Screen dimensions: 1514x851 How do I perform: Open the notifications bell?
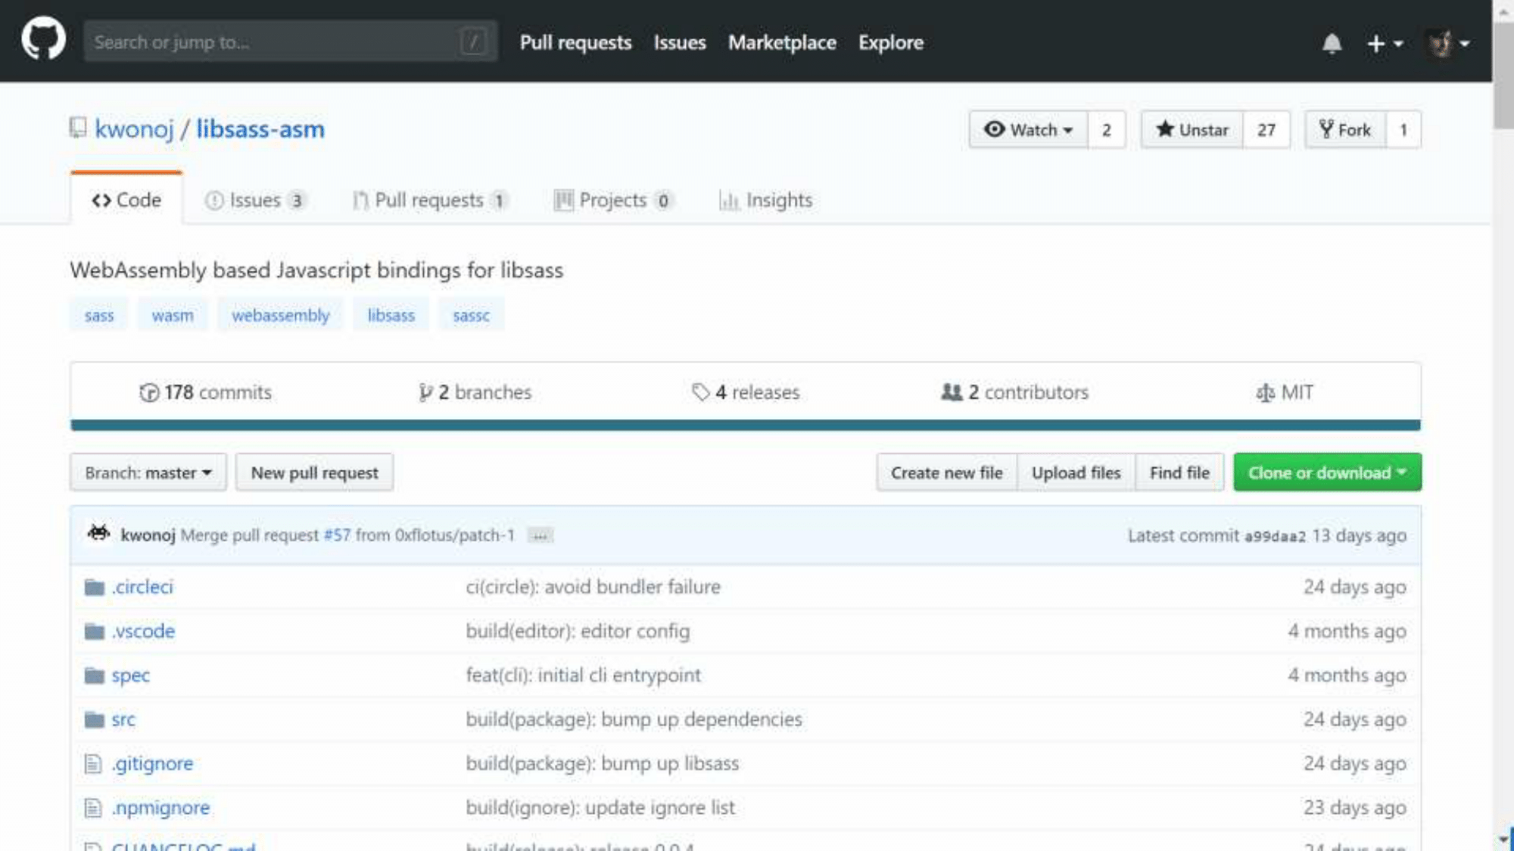[1332, 43]
